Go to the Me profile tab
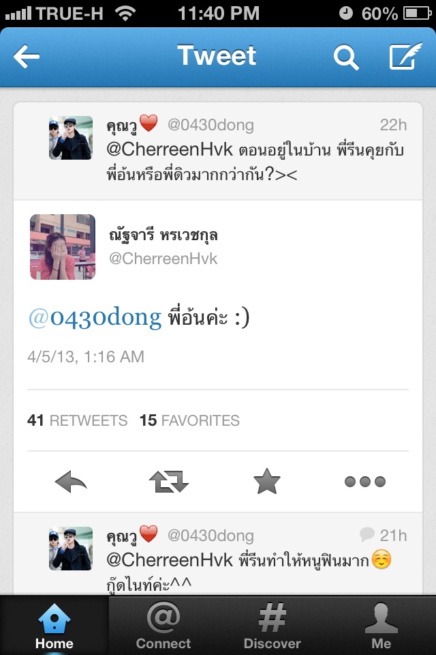 381,626
